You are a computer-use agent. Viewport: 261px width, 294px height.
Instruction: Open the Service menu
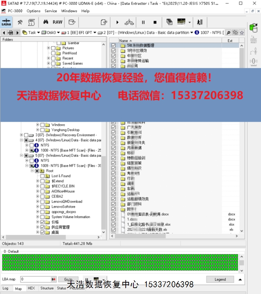(x=51, y=11)
